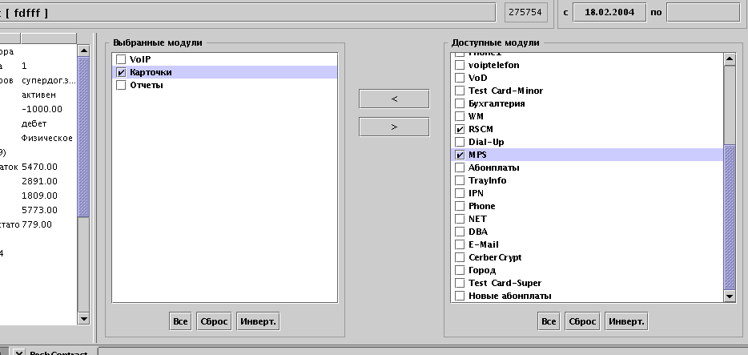The width and height of the screenshot is (748, 355).
Task: Click 'Инверт.' under available modules list
Action: 625,322
